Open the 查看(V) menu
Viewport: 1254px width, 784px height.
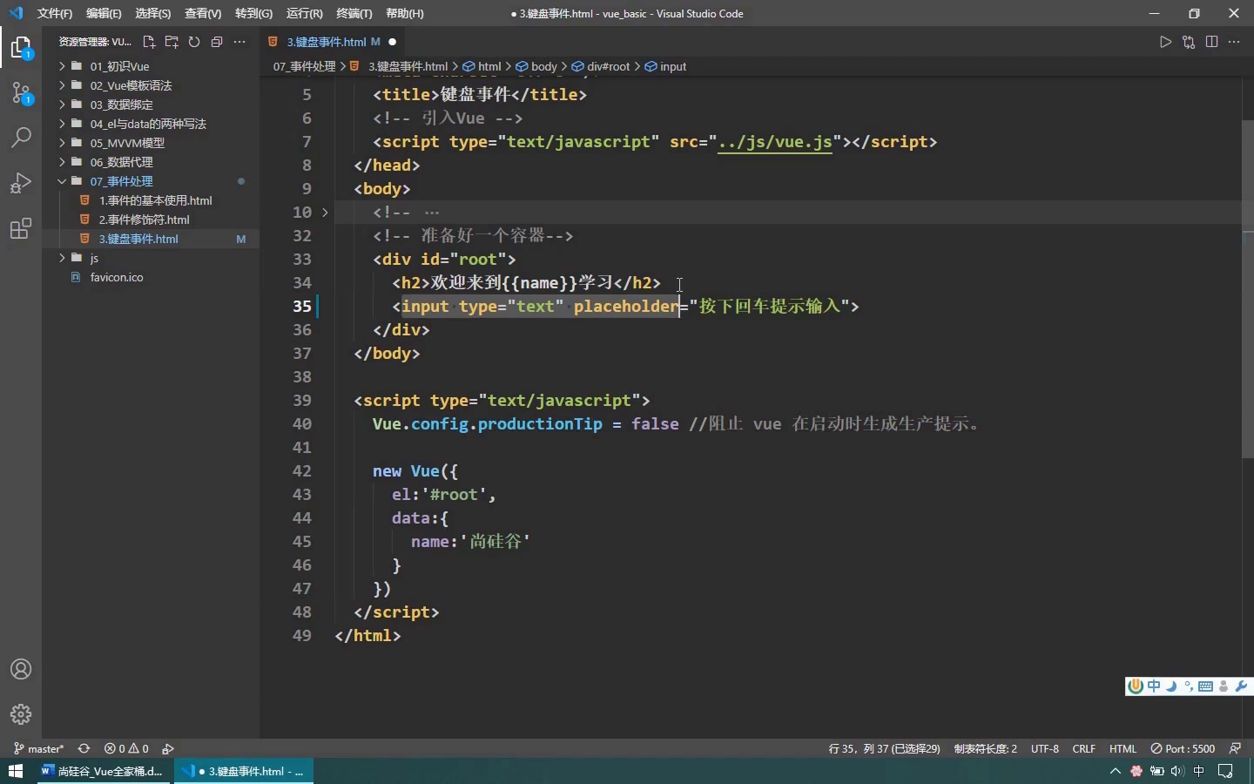coord(203,13)
